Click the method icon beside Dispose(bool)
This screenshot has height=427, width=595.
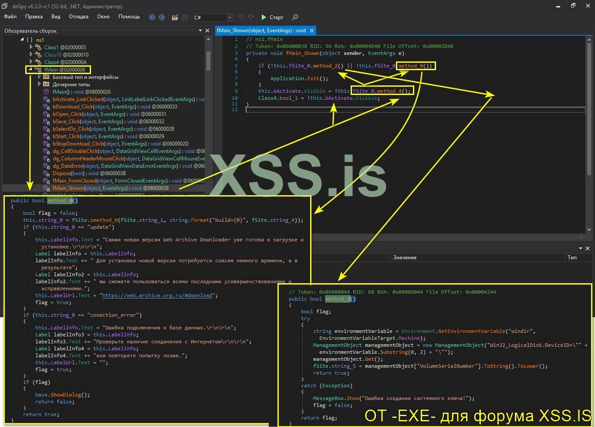coord(46,173)
